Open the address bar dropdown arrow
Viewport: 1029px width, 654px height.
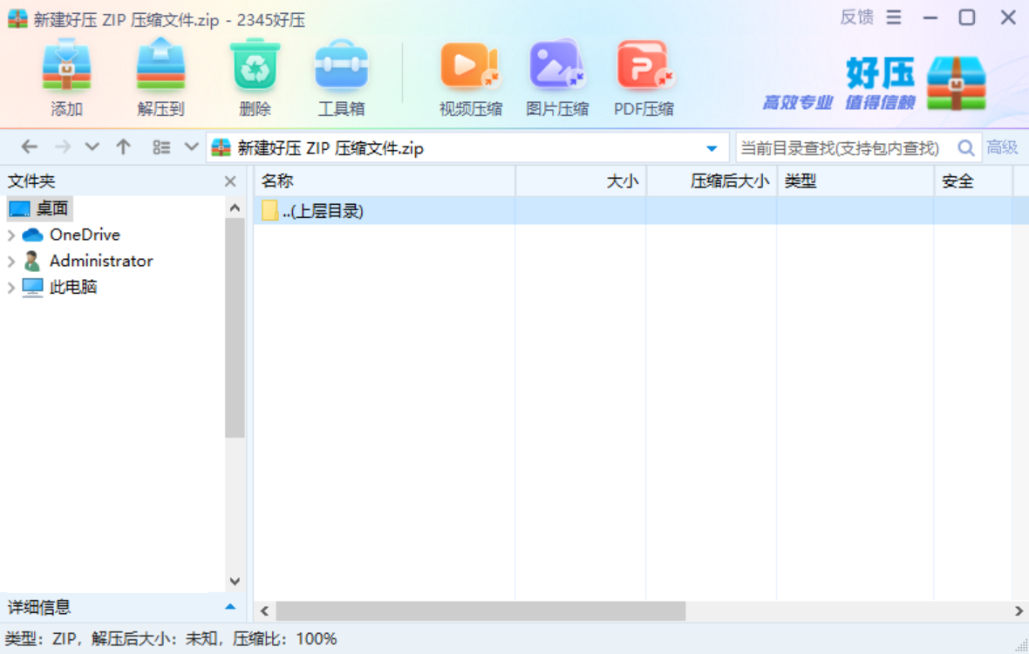710,147
